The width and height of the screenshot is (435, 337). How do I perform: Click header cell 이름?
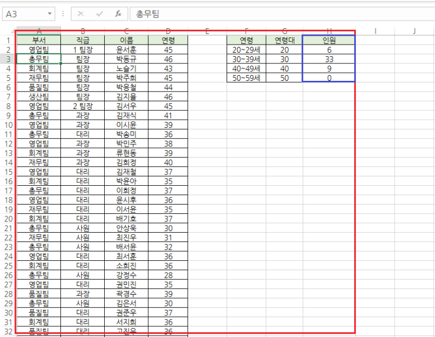126,40
